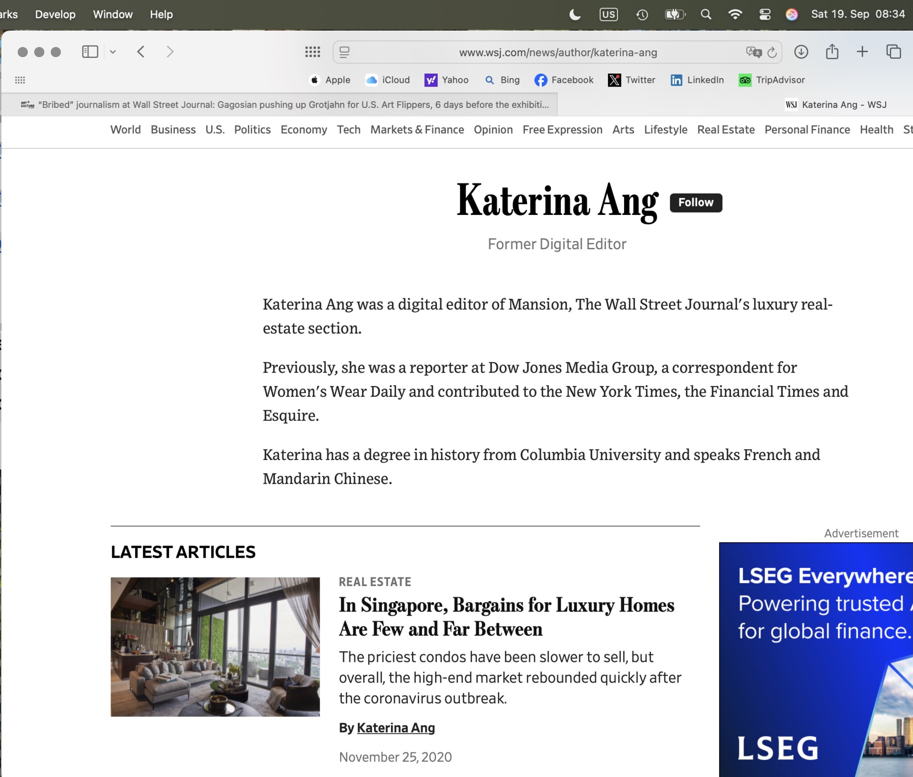Show downloads

(x=801, y=52)
